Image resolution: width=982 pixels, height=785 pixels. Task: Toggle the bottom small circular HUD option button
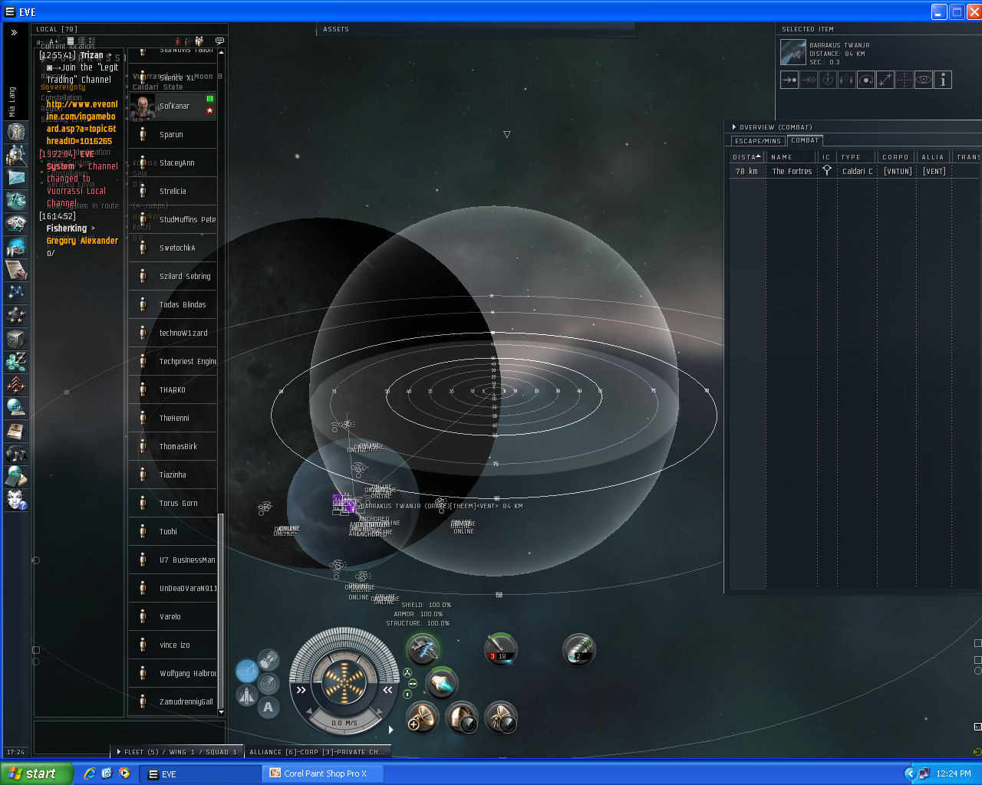(x=407, y=694)
